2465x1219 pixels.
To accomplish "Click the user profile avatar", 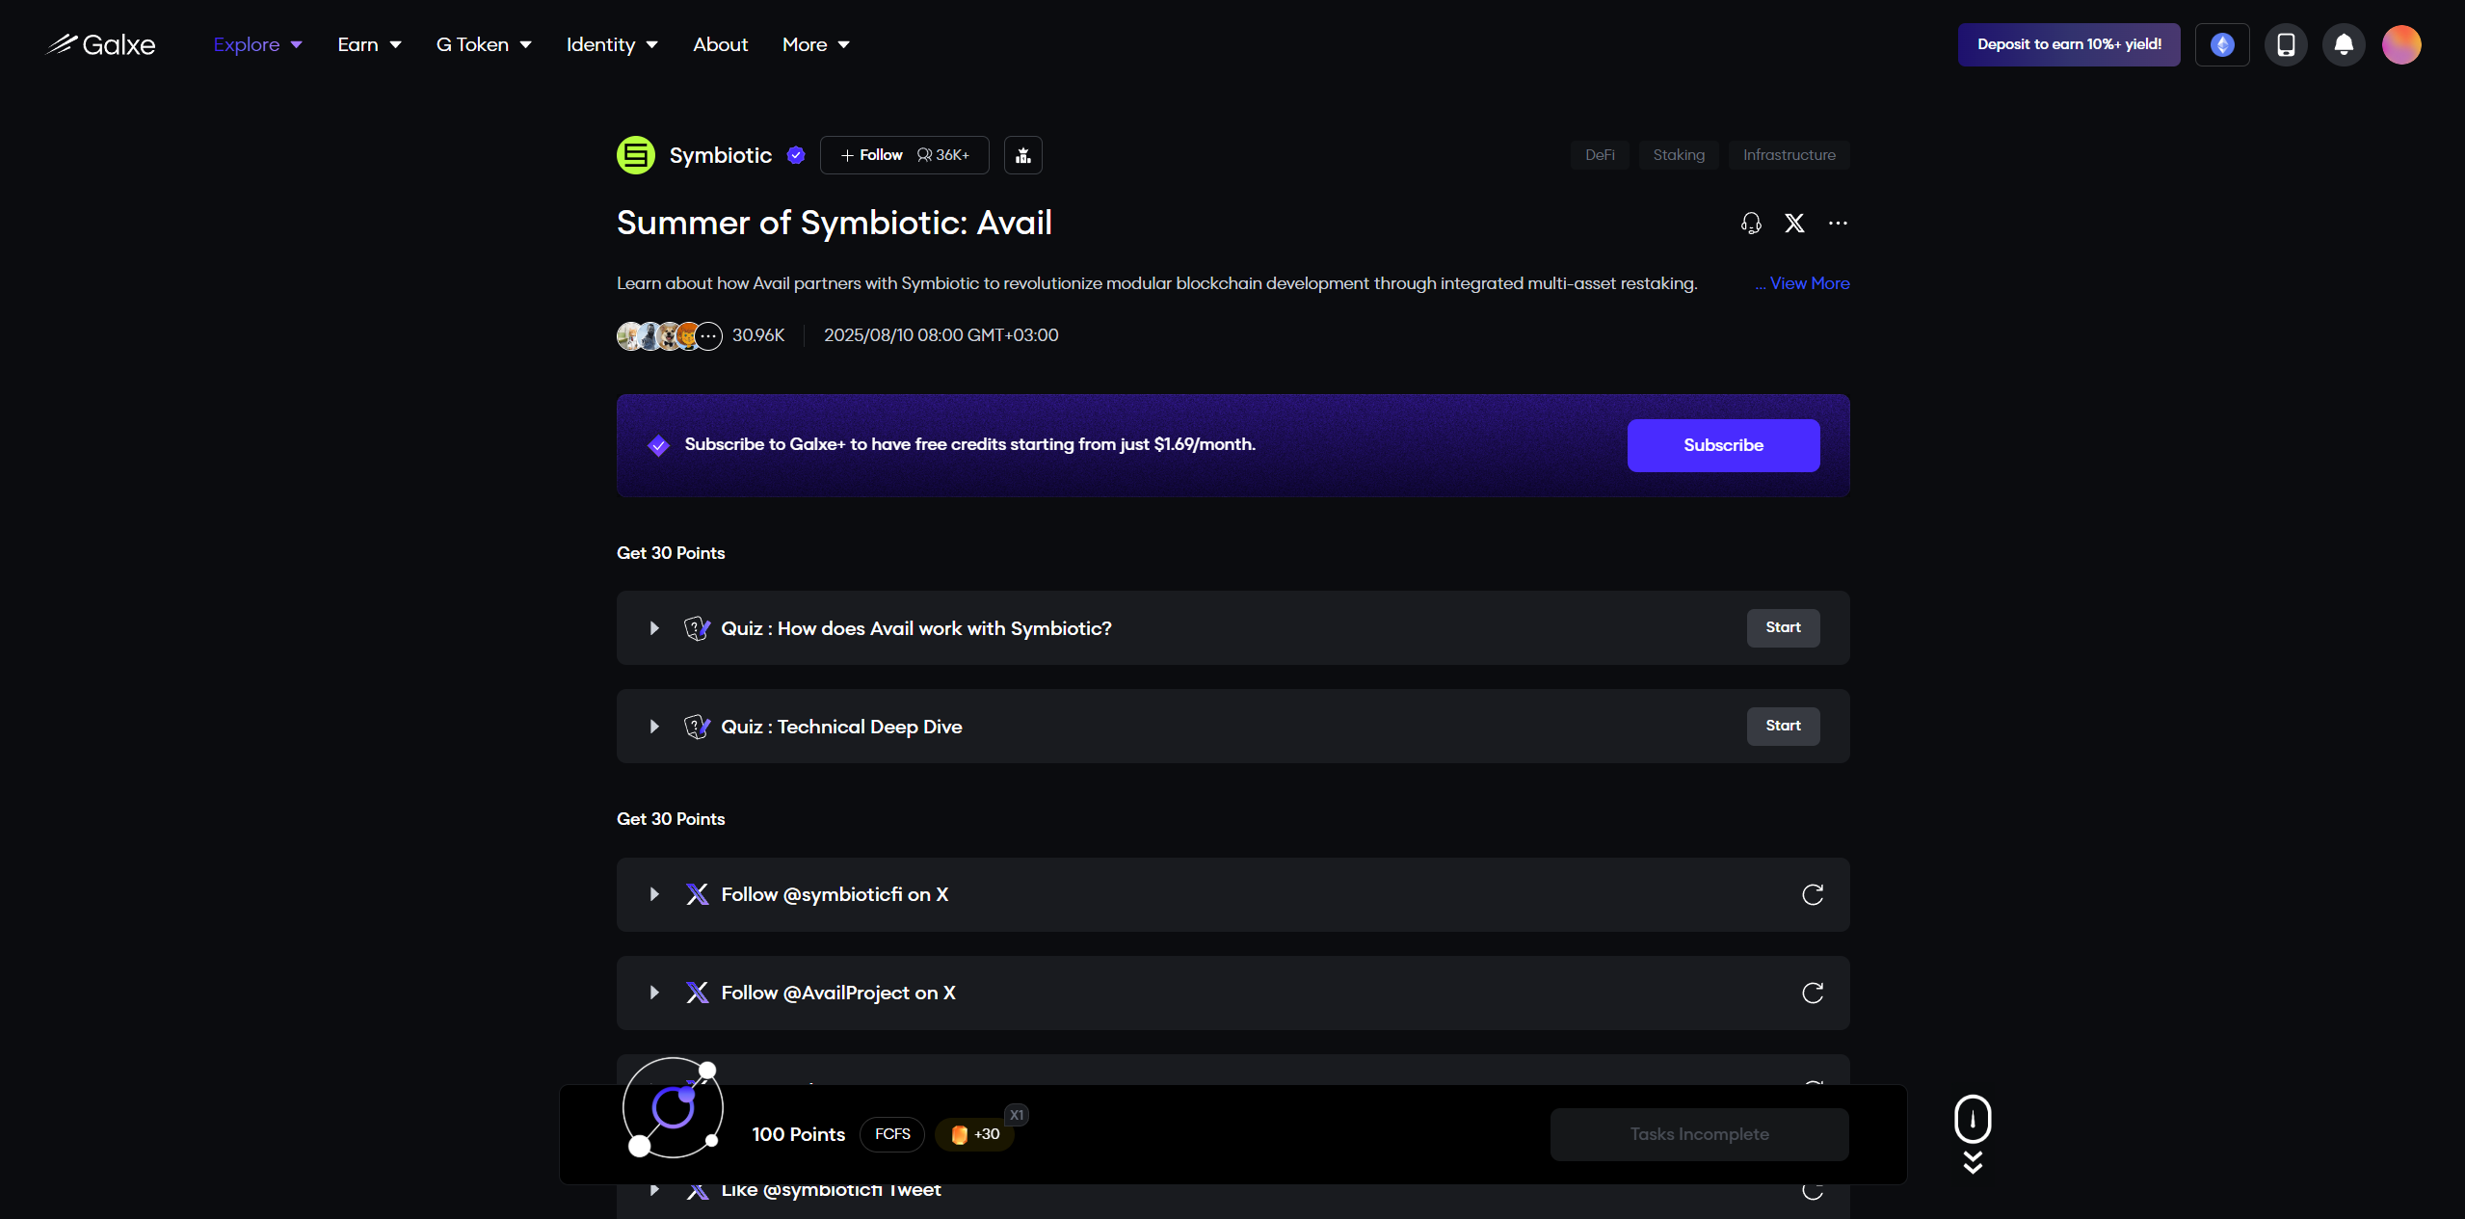I will click(2401, 45).
